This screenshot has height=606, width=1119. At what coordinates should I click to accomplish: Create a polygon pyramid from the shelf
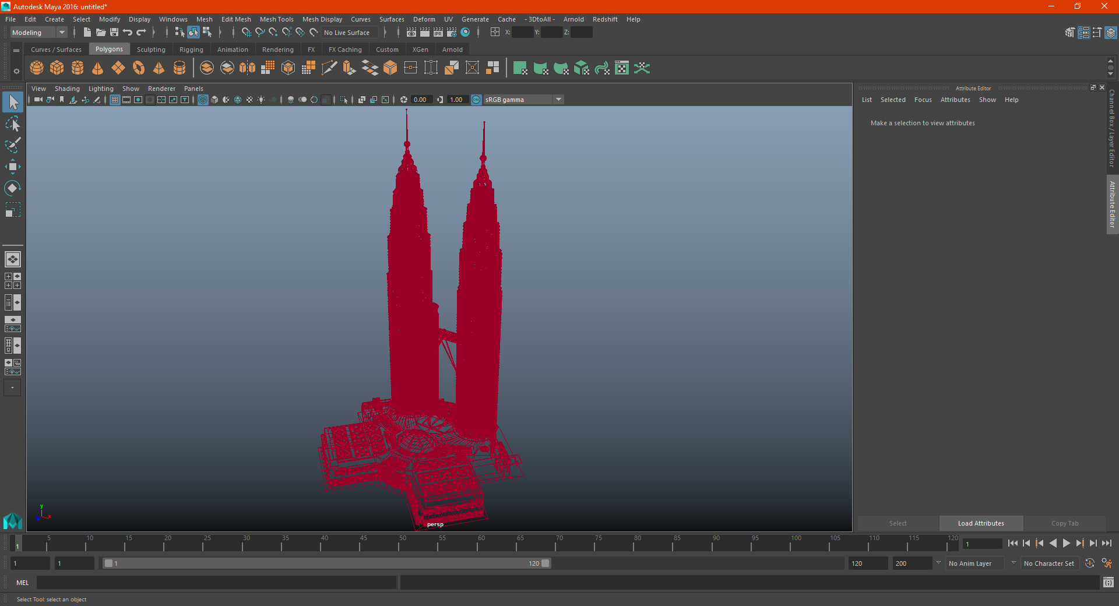(159, 68)
